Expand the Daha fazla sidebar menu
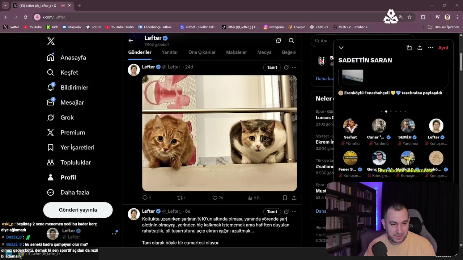 coord(68,192)
